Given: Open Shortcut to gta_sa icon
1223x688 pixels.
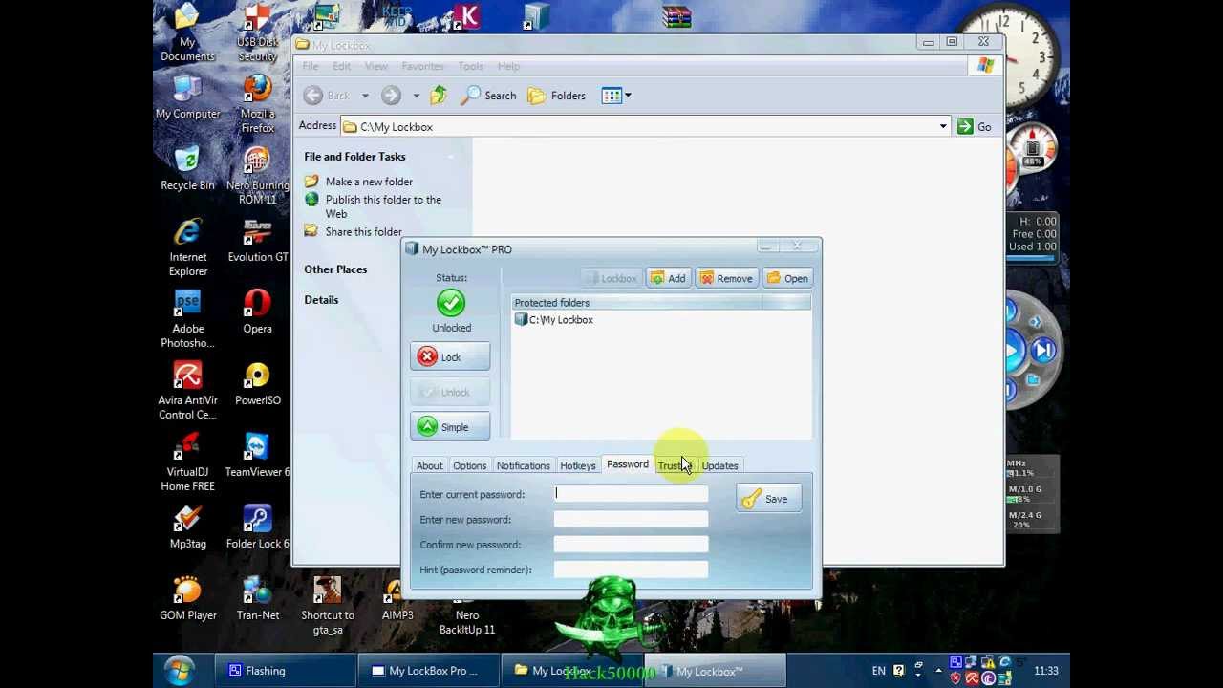Looking at the screenshot, I should pos(327,605).
